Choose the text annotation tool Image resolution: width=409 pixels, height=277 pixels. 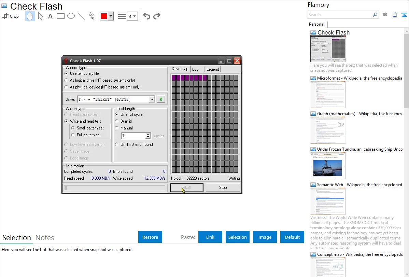50,16
